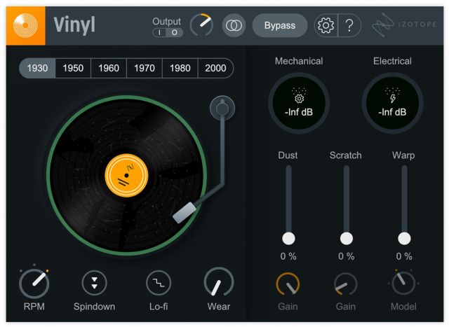Click the Mechanical label

pyautogui.click(x=299, y=61)
